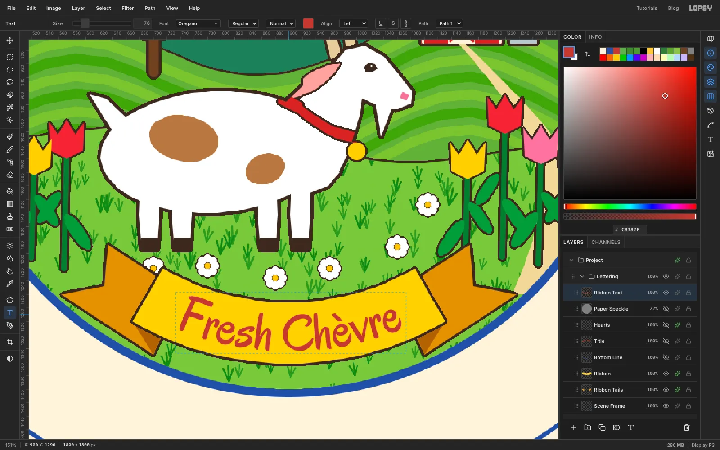This screenshot has width=720, height=450.
Task: Select the Lasso tool
Action: coord(10,82)
